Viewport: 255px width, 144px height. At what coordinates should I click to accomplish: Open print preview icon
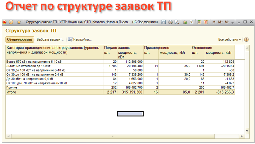click(177, 22)
